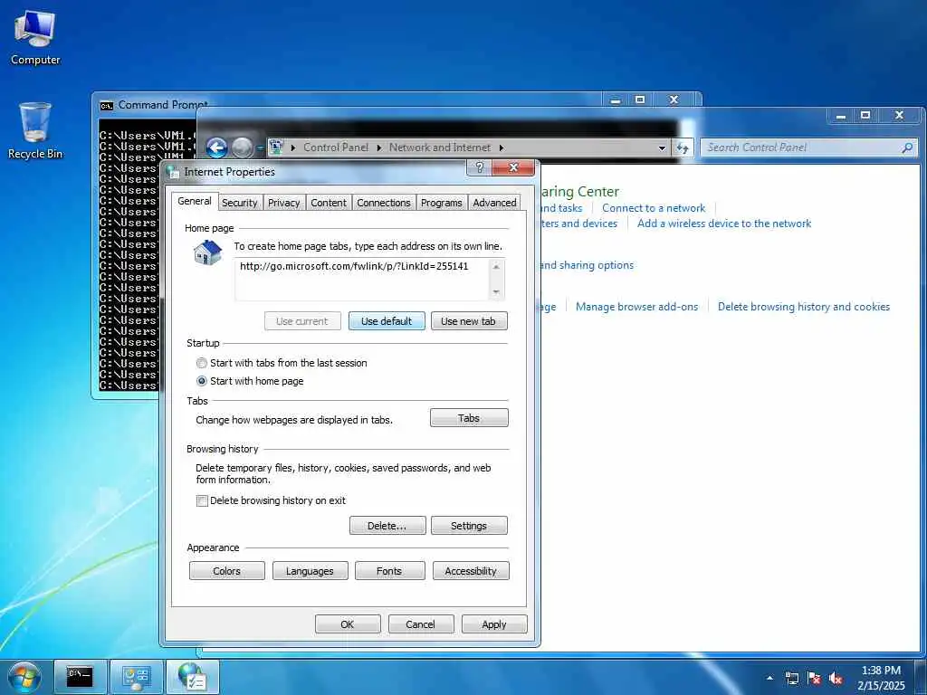The width and height of the screenshot is (927, 695).
Task: Open the network status tray icon
Action: [791, 679]
